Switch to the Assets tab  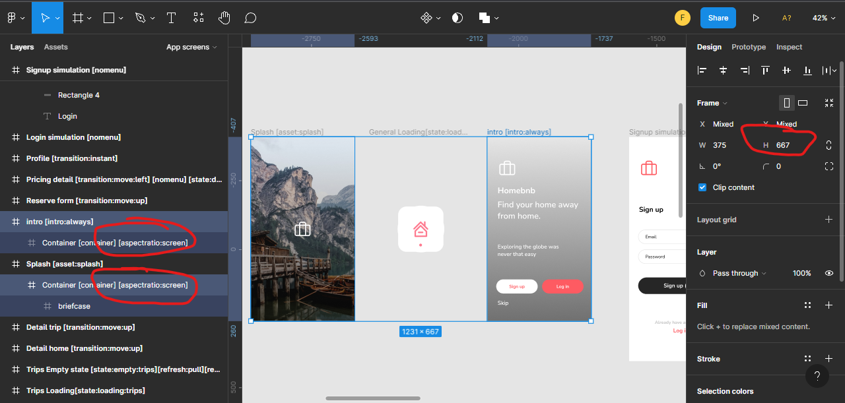pos(56,47)
